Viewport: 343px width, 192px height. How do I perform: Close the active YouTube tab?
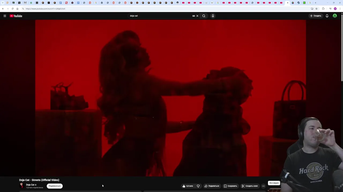(288, 3)
